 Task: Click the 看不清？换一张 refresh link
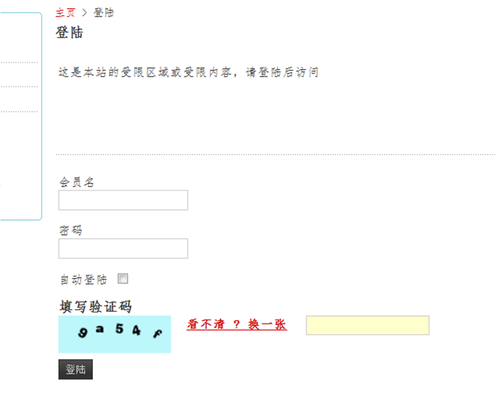(x=237, y=325)
